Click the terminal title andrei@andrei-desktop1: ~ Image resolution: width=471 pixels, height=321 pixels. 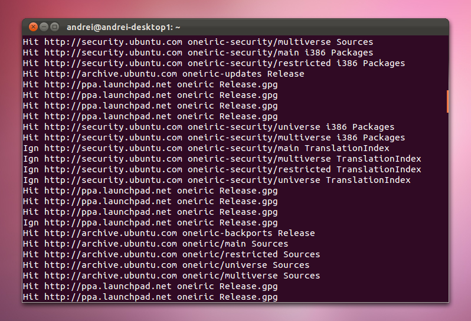(123, 27)
